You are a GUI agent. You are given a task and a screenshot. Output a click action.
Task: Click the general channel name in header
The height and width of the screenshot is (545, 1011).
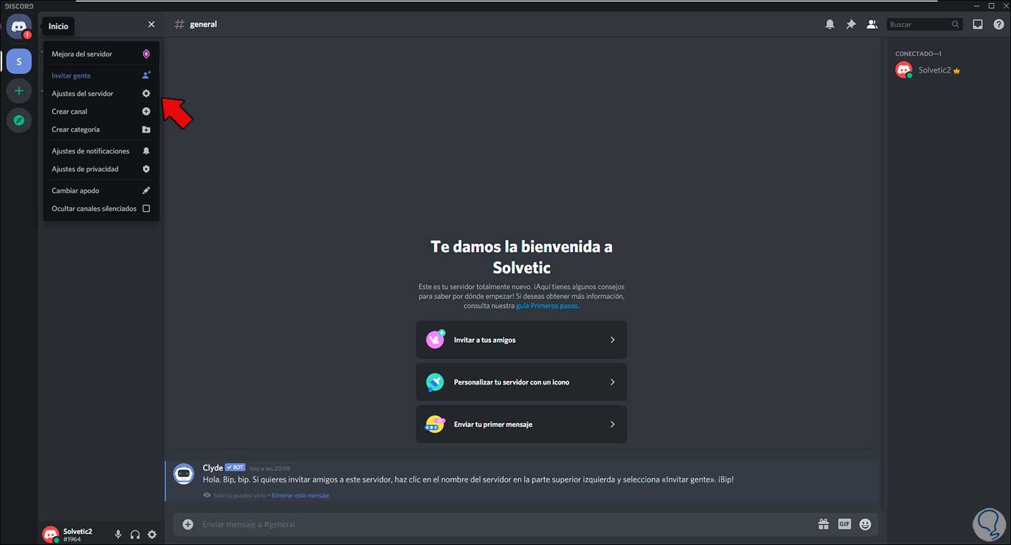pyautogui.click(x=204, y=24)
